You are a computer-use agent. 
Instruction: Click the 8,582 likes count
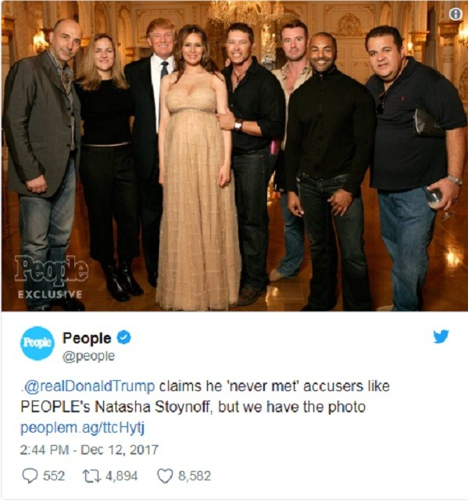pyautogui.click(x=195, y=476)
